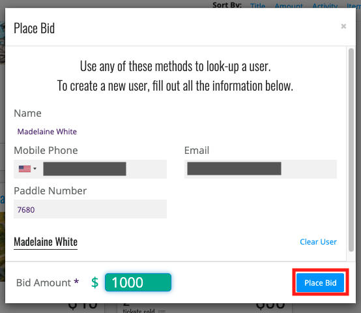Click the green dollar sign icon
The image size is (361, 313).
click(x=95, y=282)
